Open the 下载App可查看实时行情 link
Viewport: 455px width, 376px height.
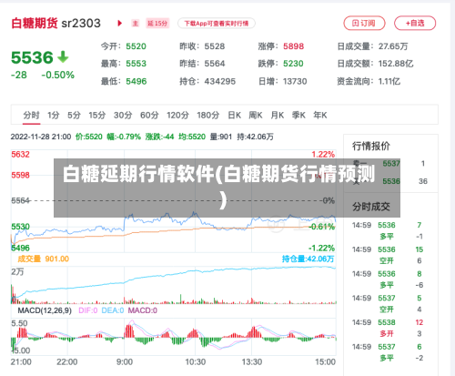(217, 23)
